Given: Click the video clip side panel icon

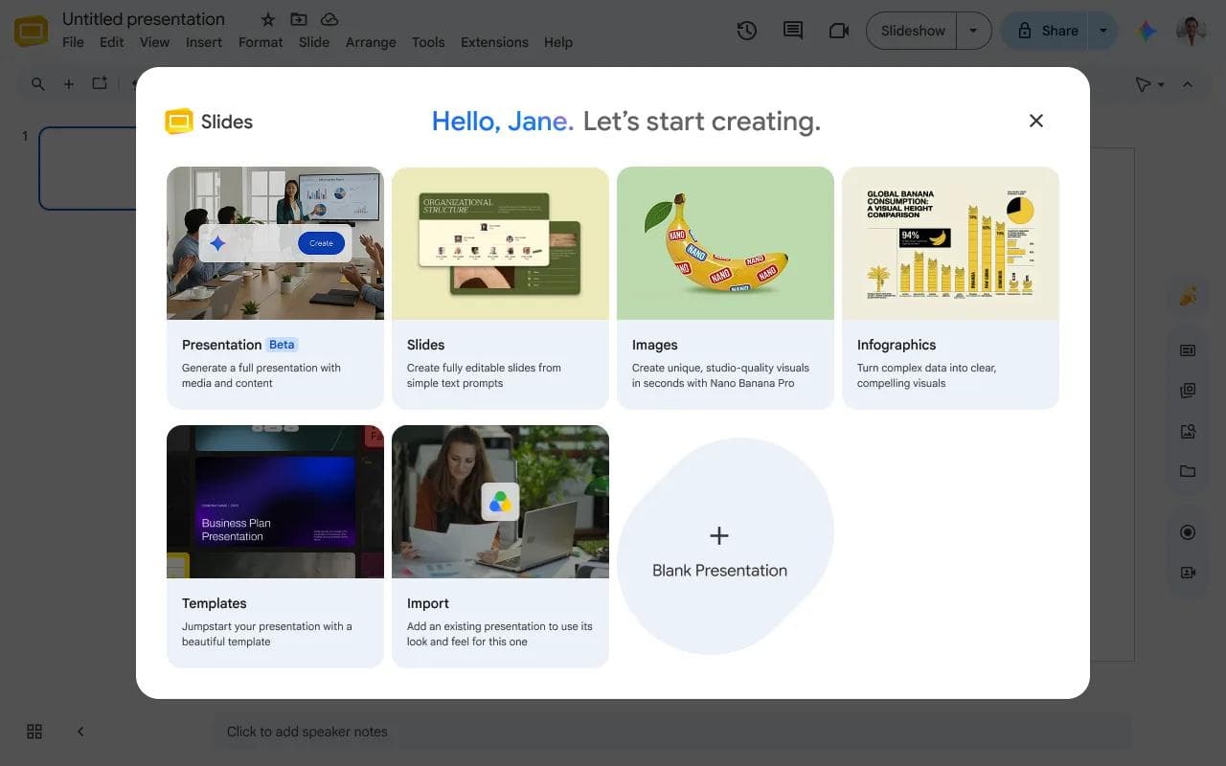Looking at the screenshot, I should point(1188,573).
